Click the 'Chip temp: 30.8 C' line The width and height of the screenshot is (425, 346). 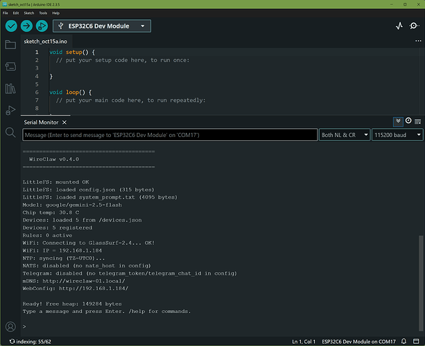51,212
